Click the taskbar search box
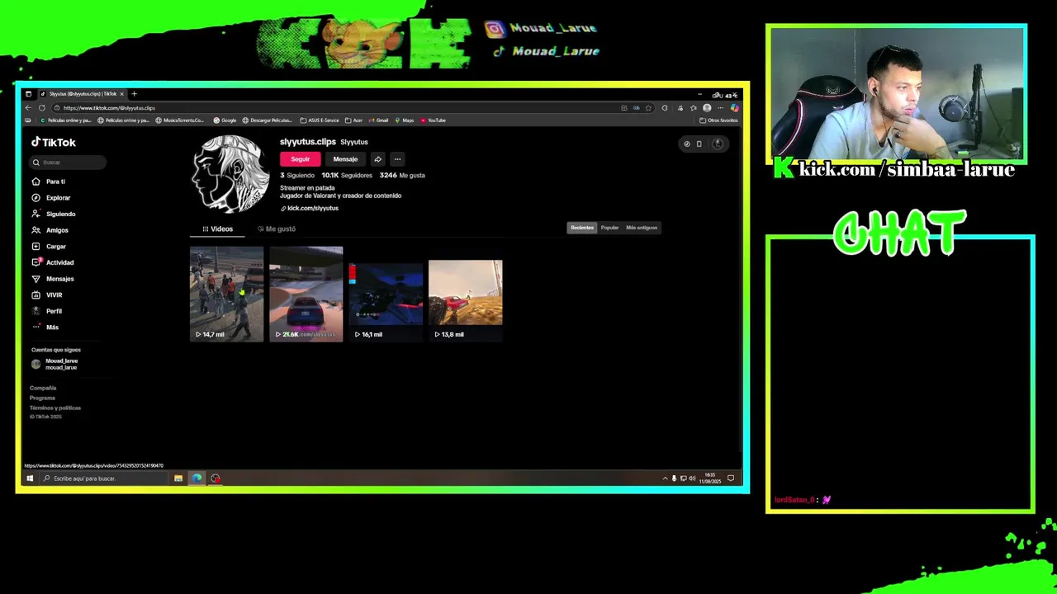Screen dimensions: 1057x594 click(103, 478)
